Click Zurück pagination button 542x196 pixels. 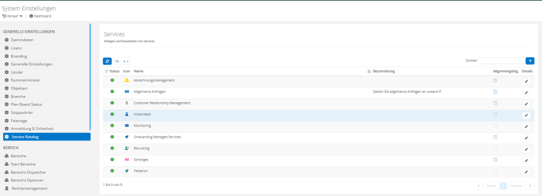tap(491, 185)
